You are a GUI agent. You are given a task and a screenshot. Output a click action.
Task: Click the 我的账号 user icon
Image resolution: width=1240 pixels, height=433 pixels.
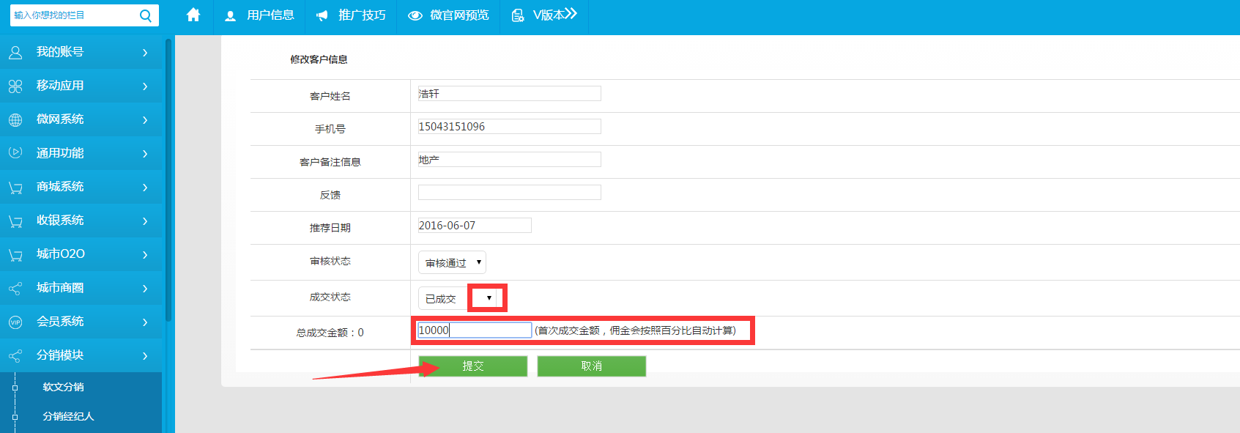coord(15,52)
